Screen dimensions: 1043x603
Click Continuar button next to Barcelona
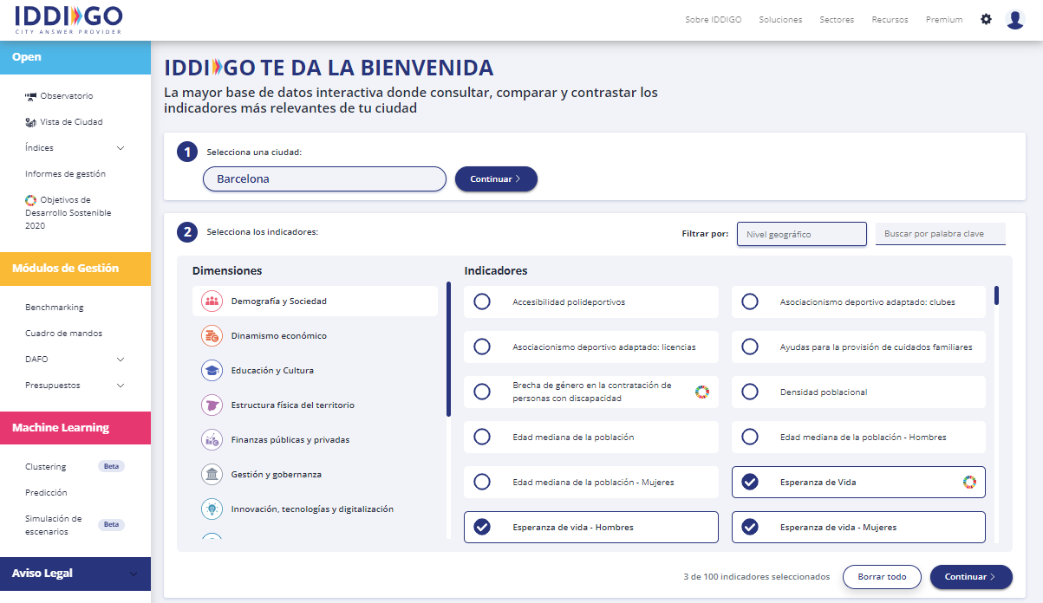click(x=496, y=178)
